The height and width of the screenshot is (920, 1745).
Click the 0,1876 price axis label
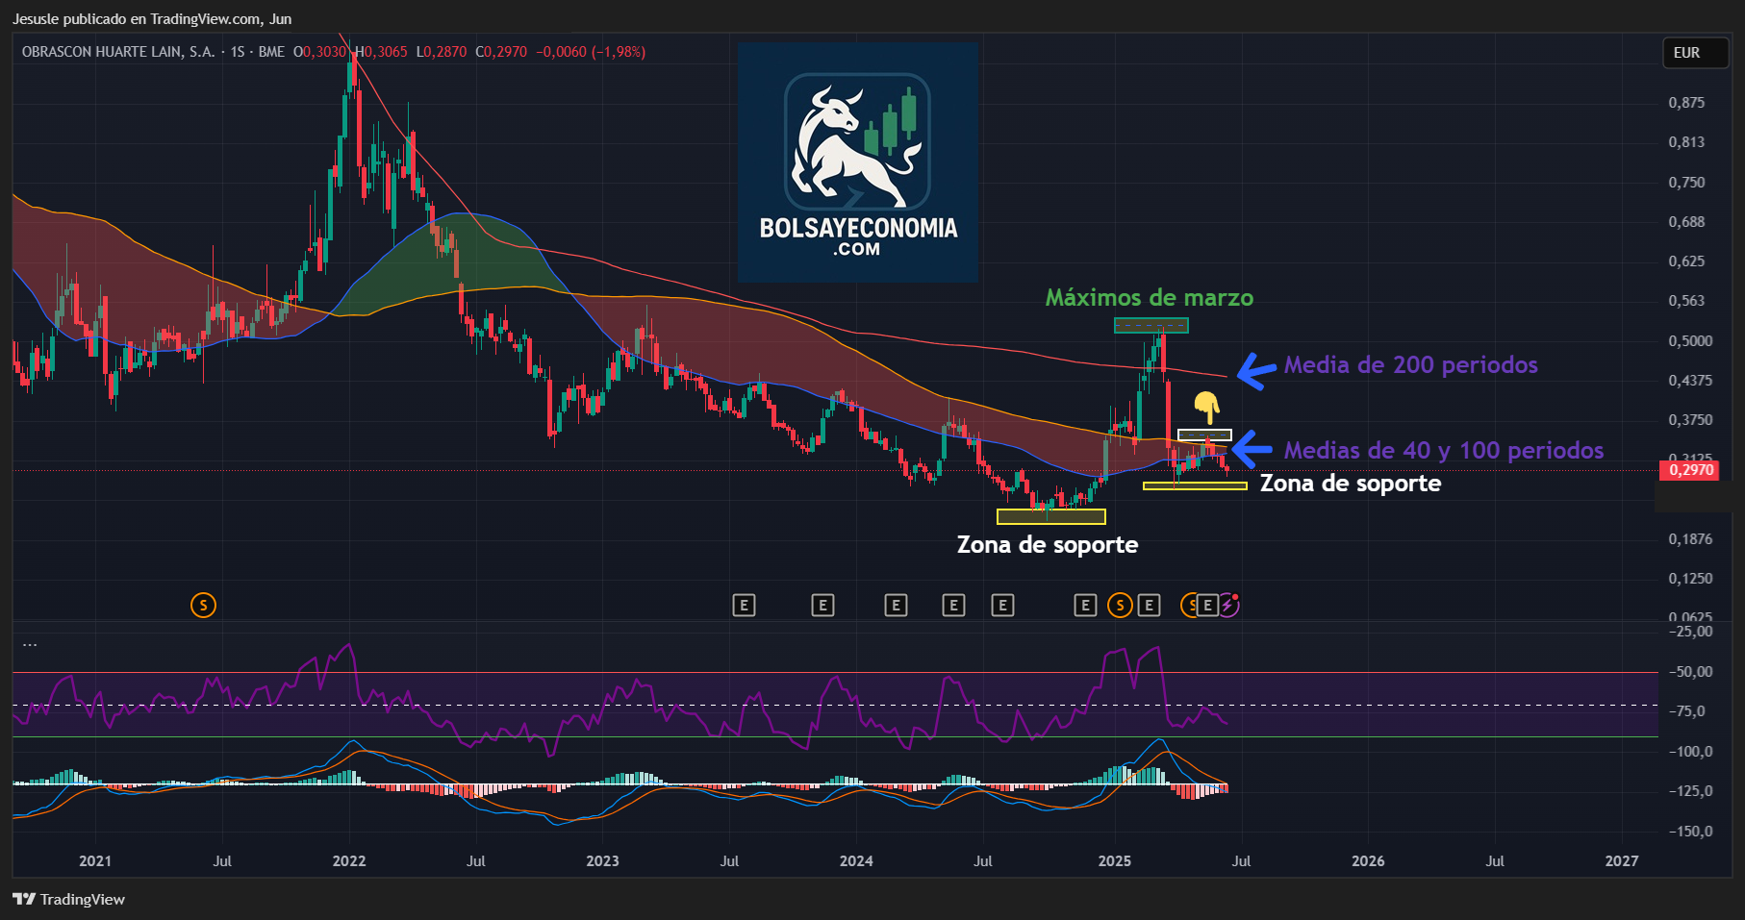click(x=1690, y=538)
